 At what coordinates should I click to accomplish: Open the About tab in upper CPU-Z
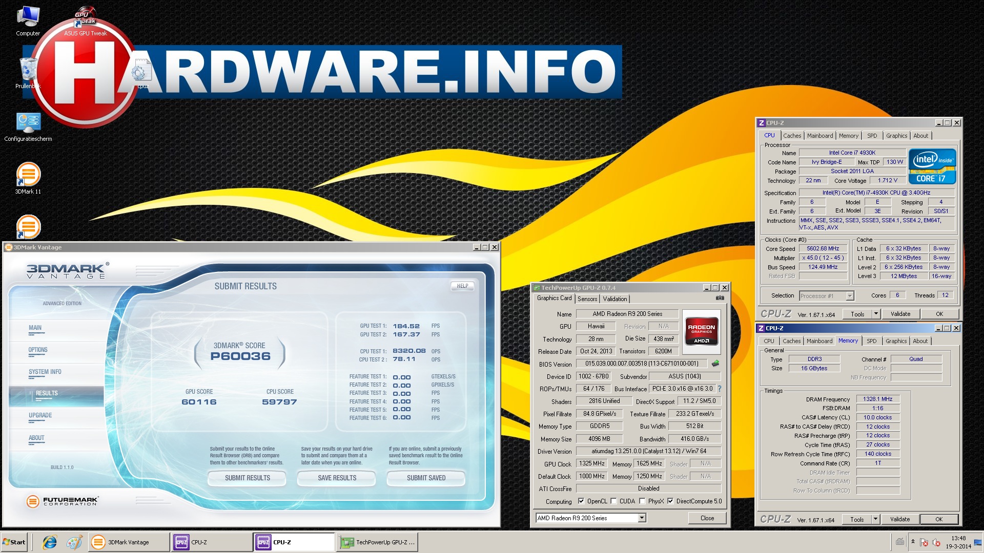click(920, 136)
